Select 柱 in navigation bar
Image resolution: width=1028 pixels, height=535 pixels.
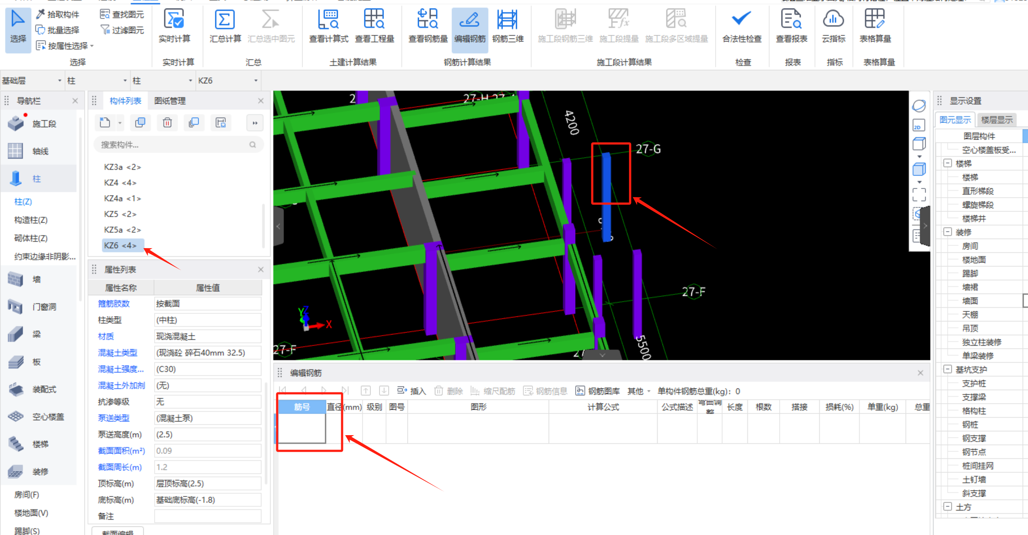(38, 178)
